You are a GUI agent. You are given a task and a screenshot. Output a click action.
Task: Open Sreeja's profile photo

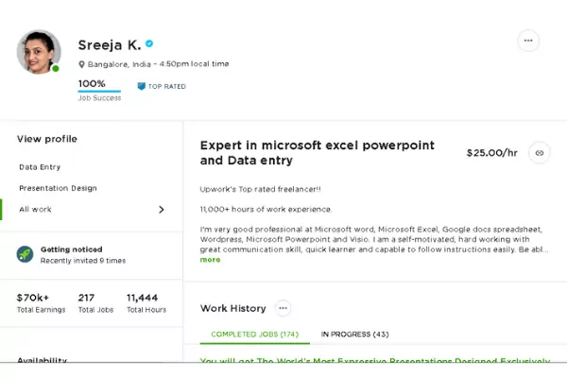[39, 52]
